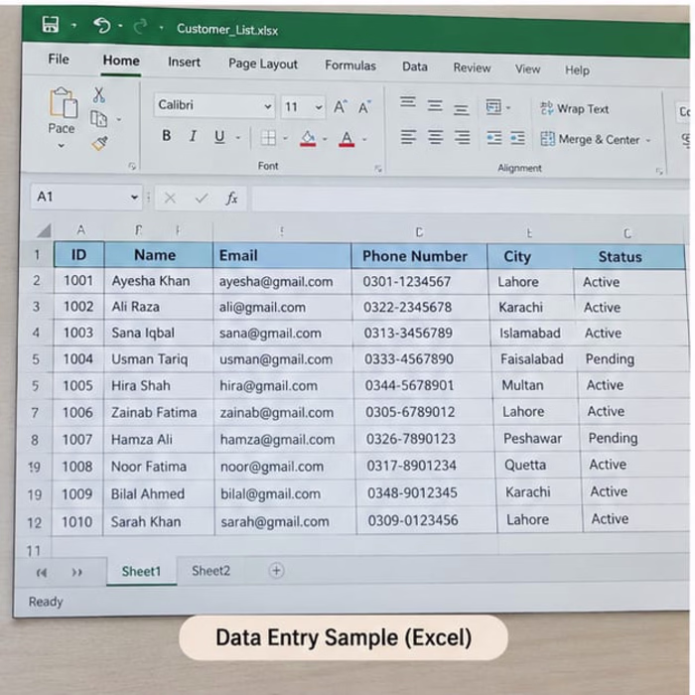Screen dimensions: 695x695
Task: Select the Phone Number header cell
Action: (x=419, y=256)
